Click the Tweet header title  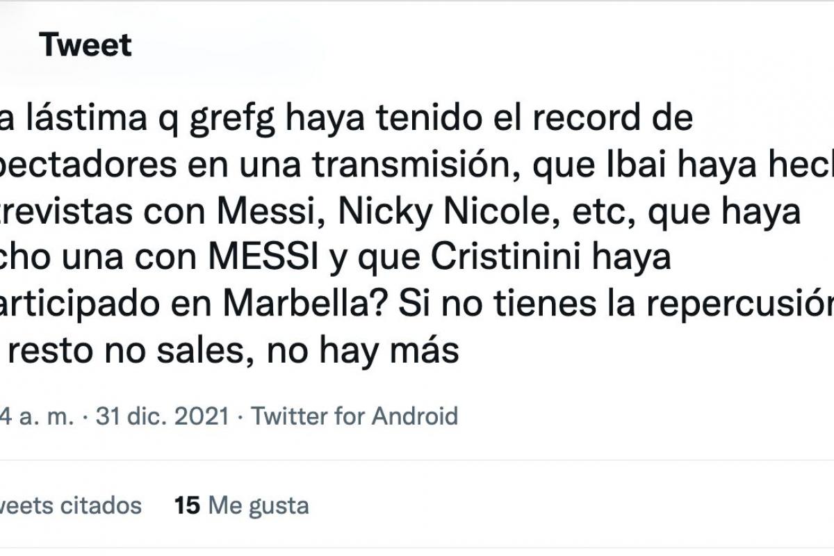[85, 46]
